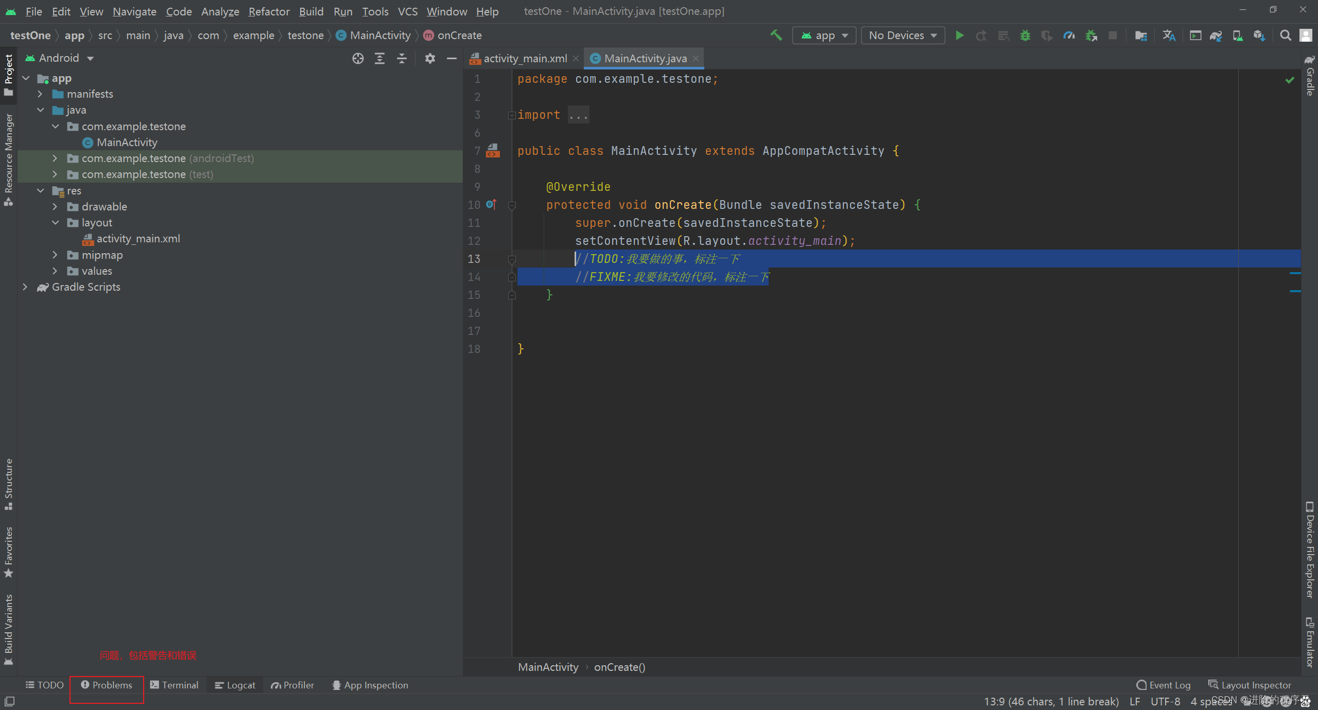Image resolution: width=1318 pixels, height=710 pixels.
Task: Click the UTF-8 encoding indicator
Action: [x=1166, y=701]
